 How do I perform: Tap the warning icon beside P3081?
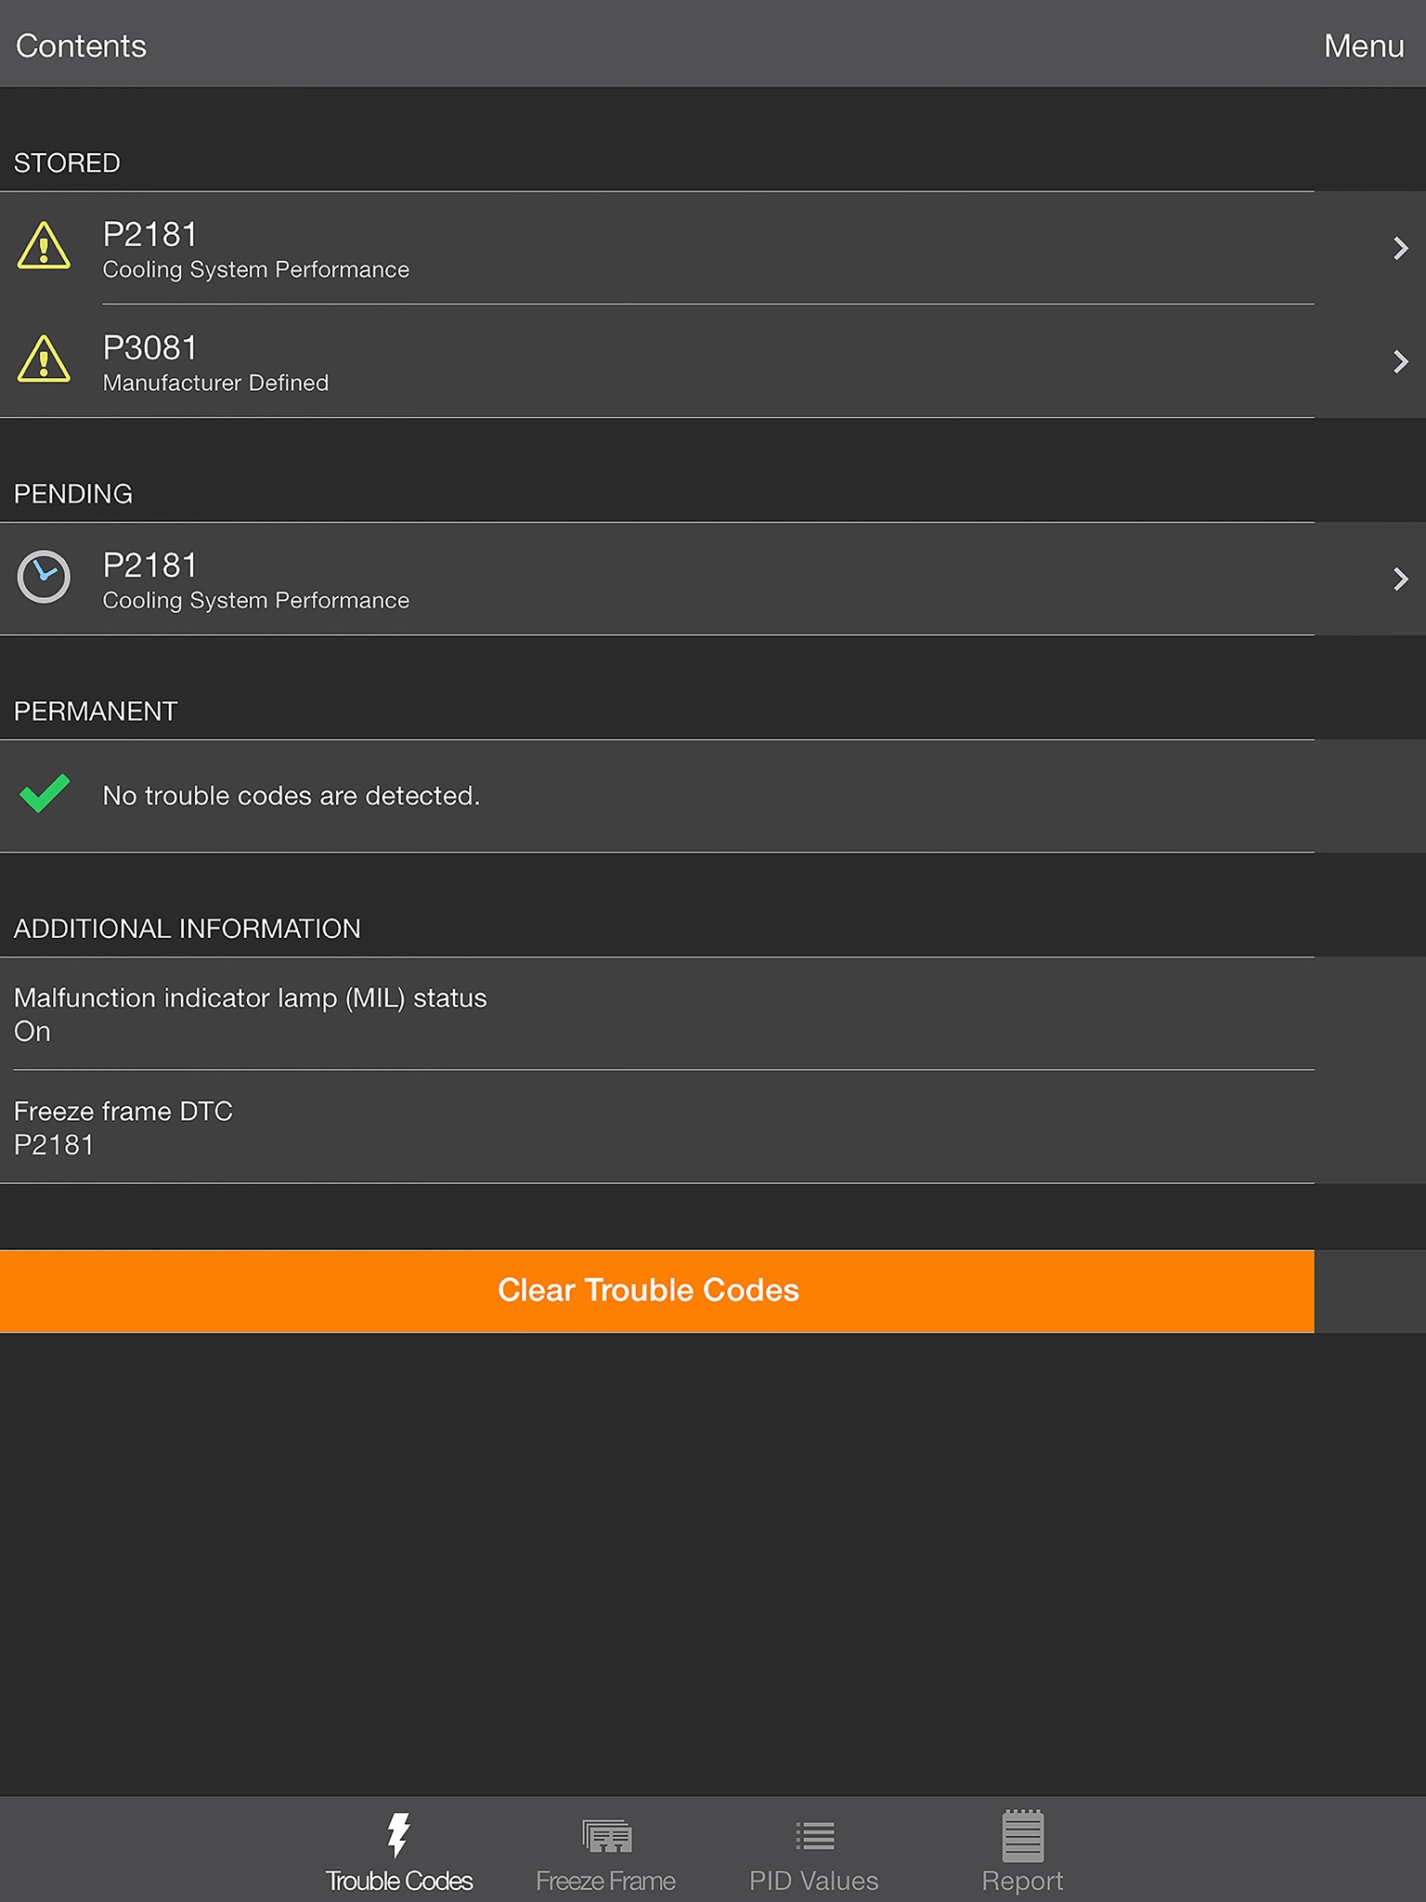pos(44,359)
